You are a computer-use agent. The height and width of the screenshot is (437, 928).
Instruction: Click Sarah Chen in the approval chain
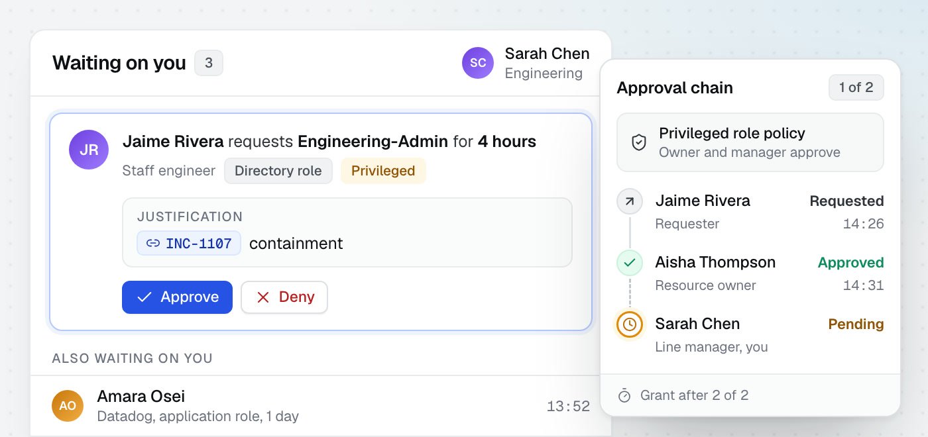pos(697,324)
